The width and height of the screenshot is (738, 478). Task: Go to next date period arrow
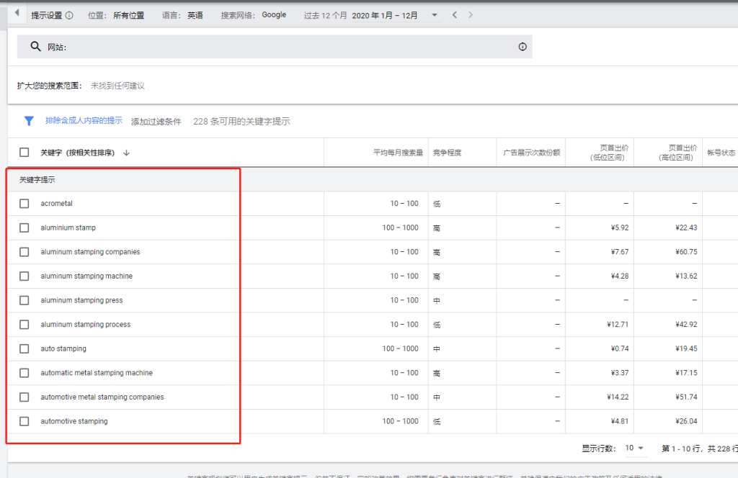pos(471,15)
